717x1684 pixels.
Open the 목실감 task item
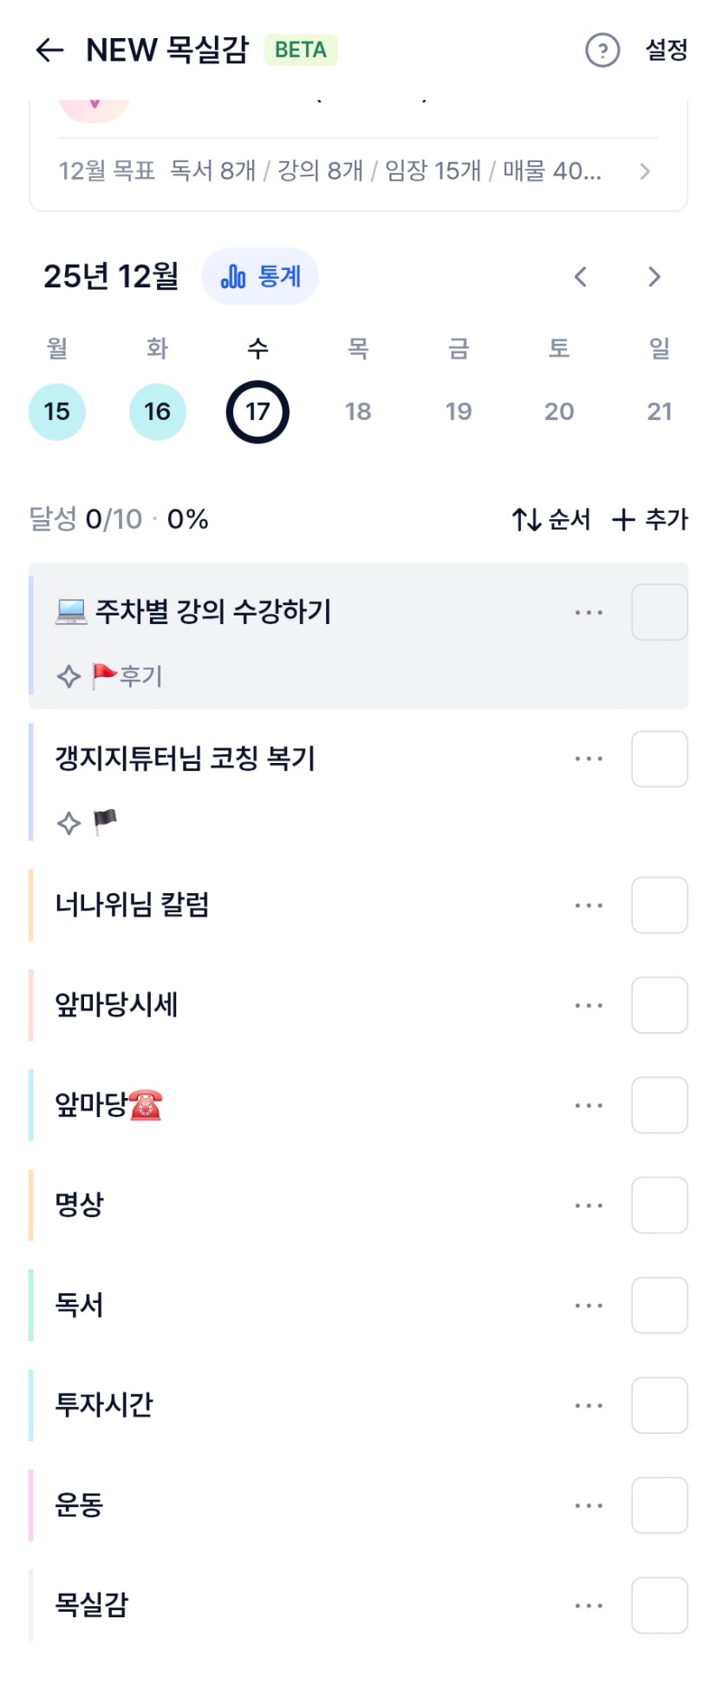coord(92,1605)
